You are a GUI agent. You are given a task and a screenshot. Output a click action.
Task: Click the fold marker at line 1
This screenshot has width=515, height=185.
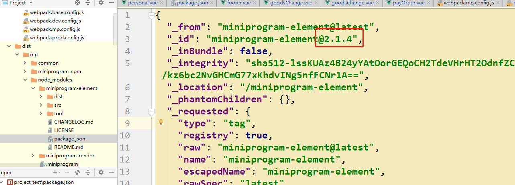click(151, 16)
